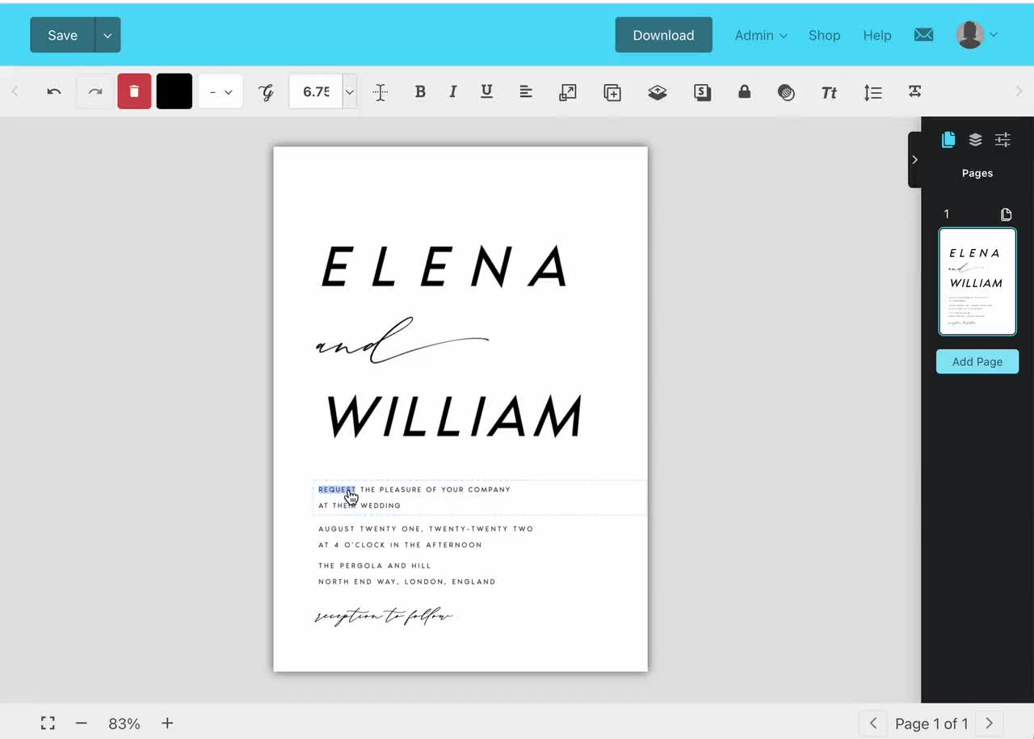The image size is (1034, 739).
Task: Open the layer order icon
Action: (x=658, y=92)
